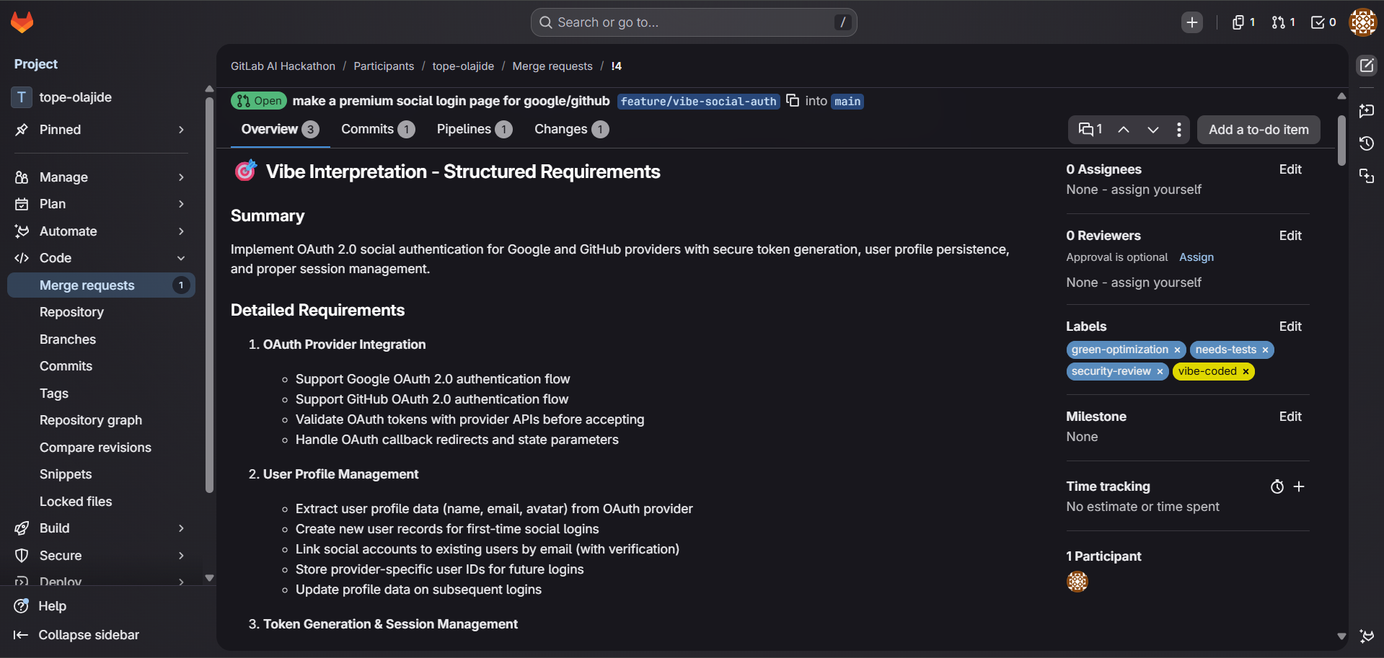Image resolution: width=1384 pixels, height=658 pixels.
Task: Switch to the Commits tab
Action: tap(378, 130)
